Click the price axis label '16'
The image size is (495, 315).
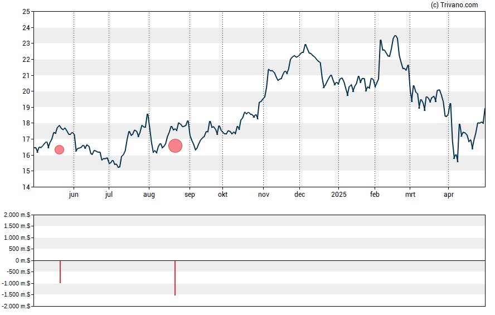(26, 156)
